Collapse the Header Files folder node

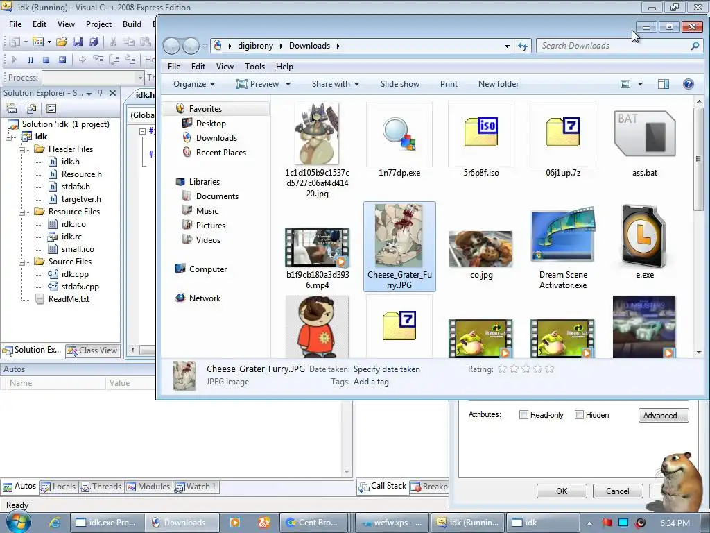[21, 149]
